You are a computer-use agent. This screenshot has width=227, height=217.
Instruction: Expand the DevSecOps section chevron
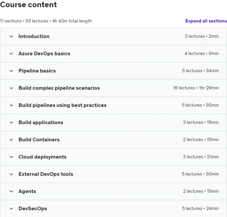point(11,209)
